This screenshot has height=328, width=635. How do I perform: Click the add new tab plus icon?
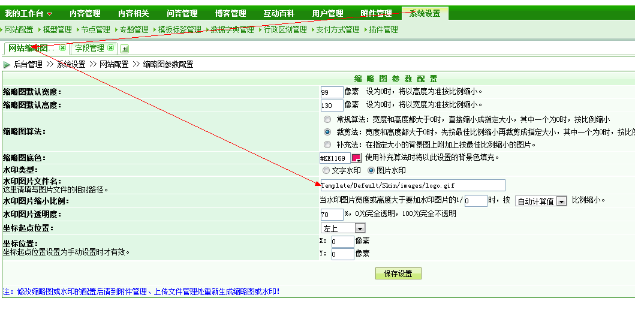125,49
